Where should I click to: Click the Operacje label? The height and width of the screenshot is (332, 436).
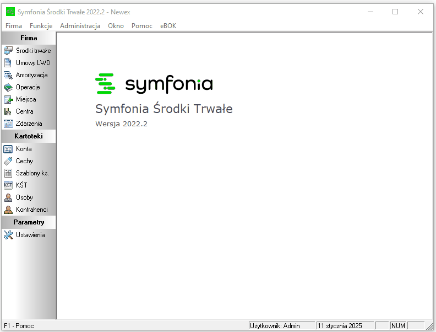pos(28,87)
